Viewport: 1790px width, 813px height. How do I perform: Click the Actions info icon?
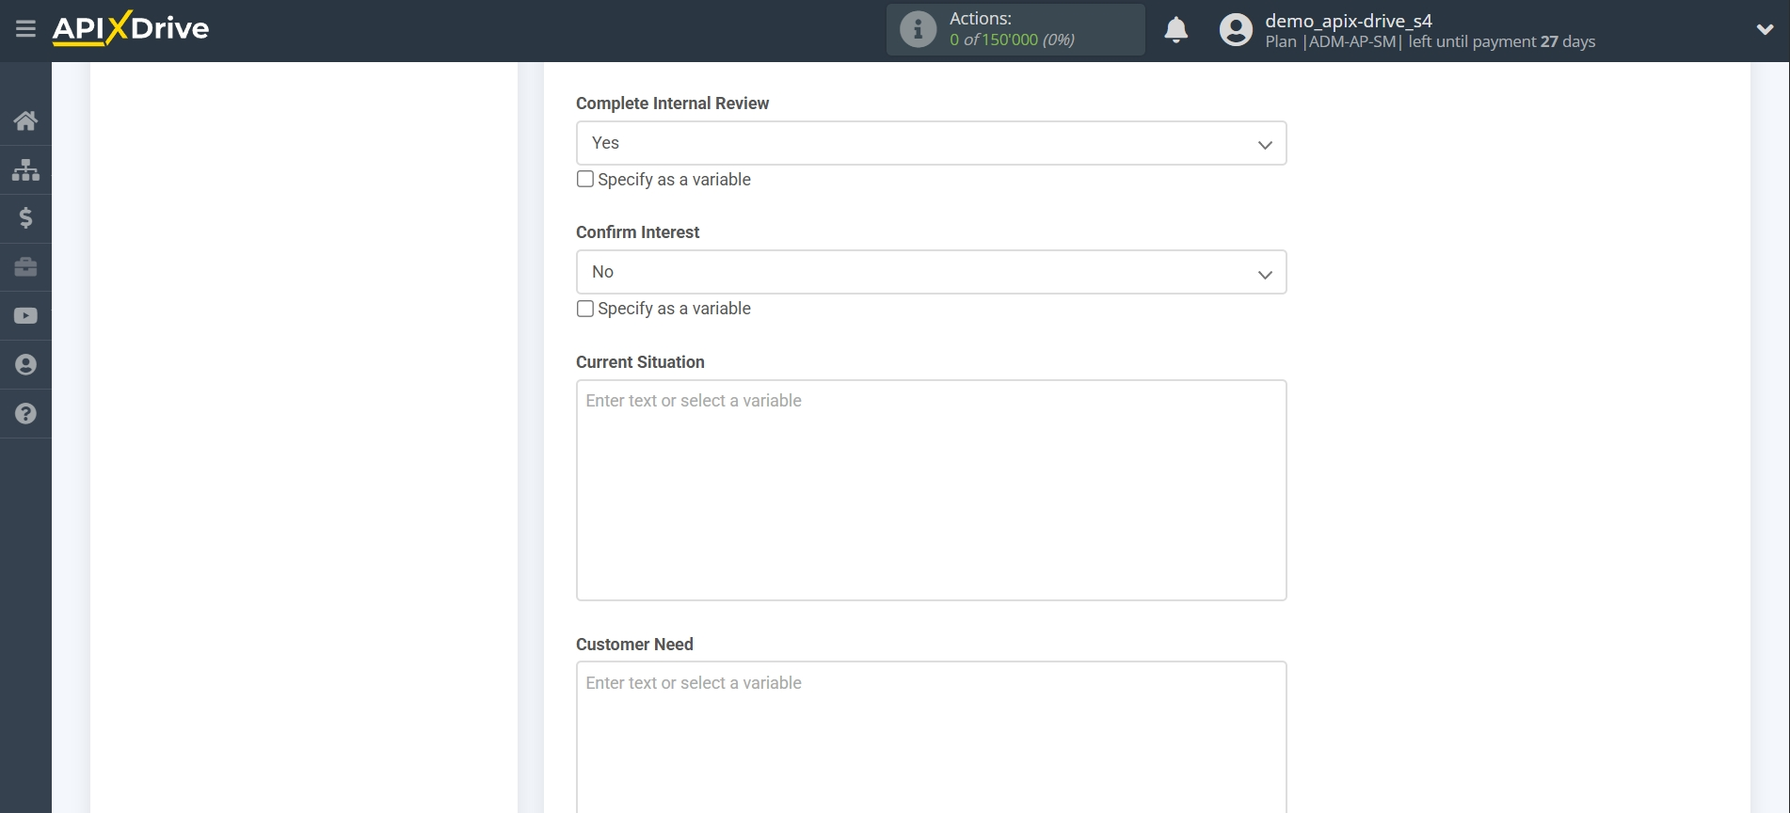pyautogui.click(x=918, y=29)
